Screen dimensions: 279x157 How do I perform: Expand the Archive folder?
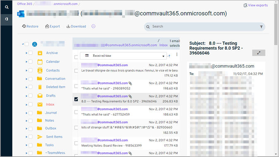(26, 53)
